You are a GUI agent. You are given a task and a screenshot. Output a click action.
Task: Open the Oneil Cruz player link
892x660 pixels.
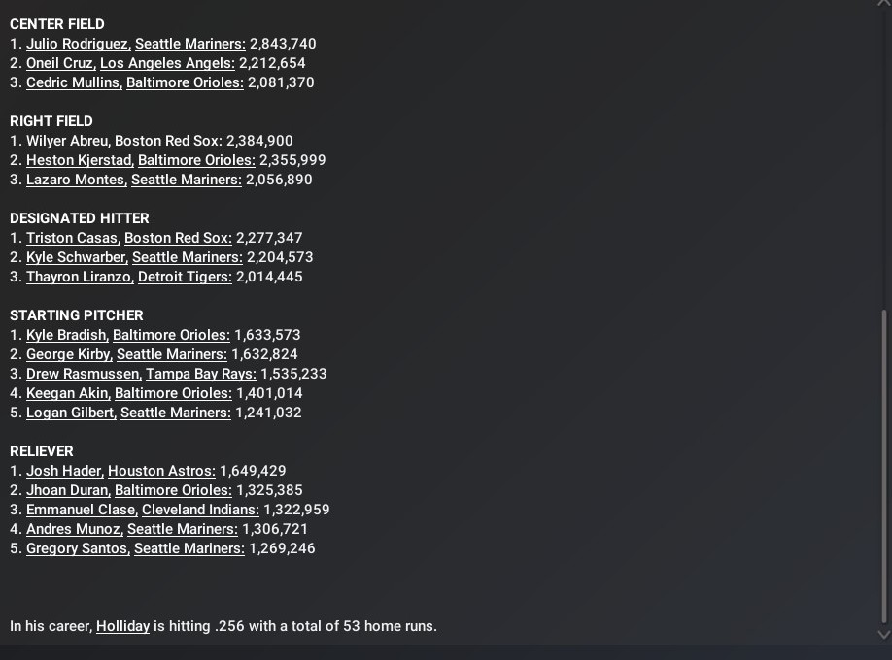pos(59,63)
